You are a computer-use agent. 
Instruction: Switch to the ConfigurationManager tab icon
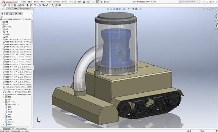coord(11,14)
